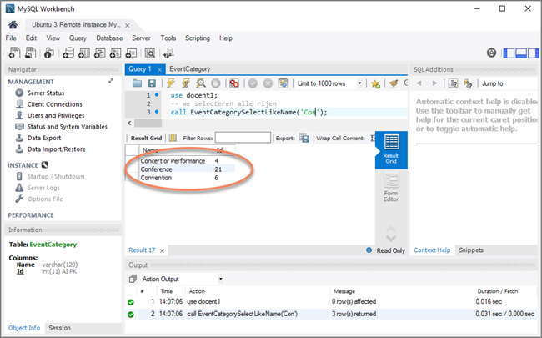Screen dimensions: 542x338
Task: Click the Filter Rows input field
Action: 243,138
